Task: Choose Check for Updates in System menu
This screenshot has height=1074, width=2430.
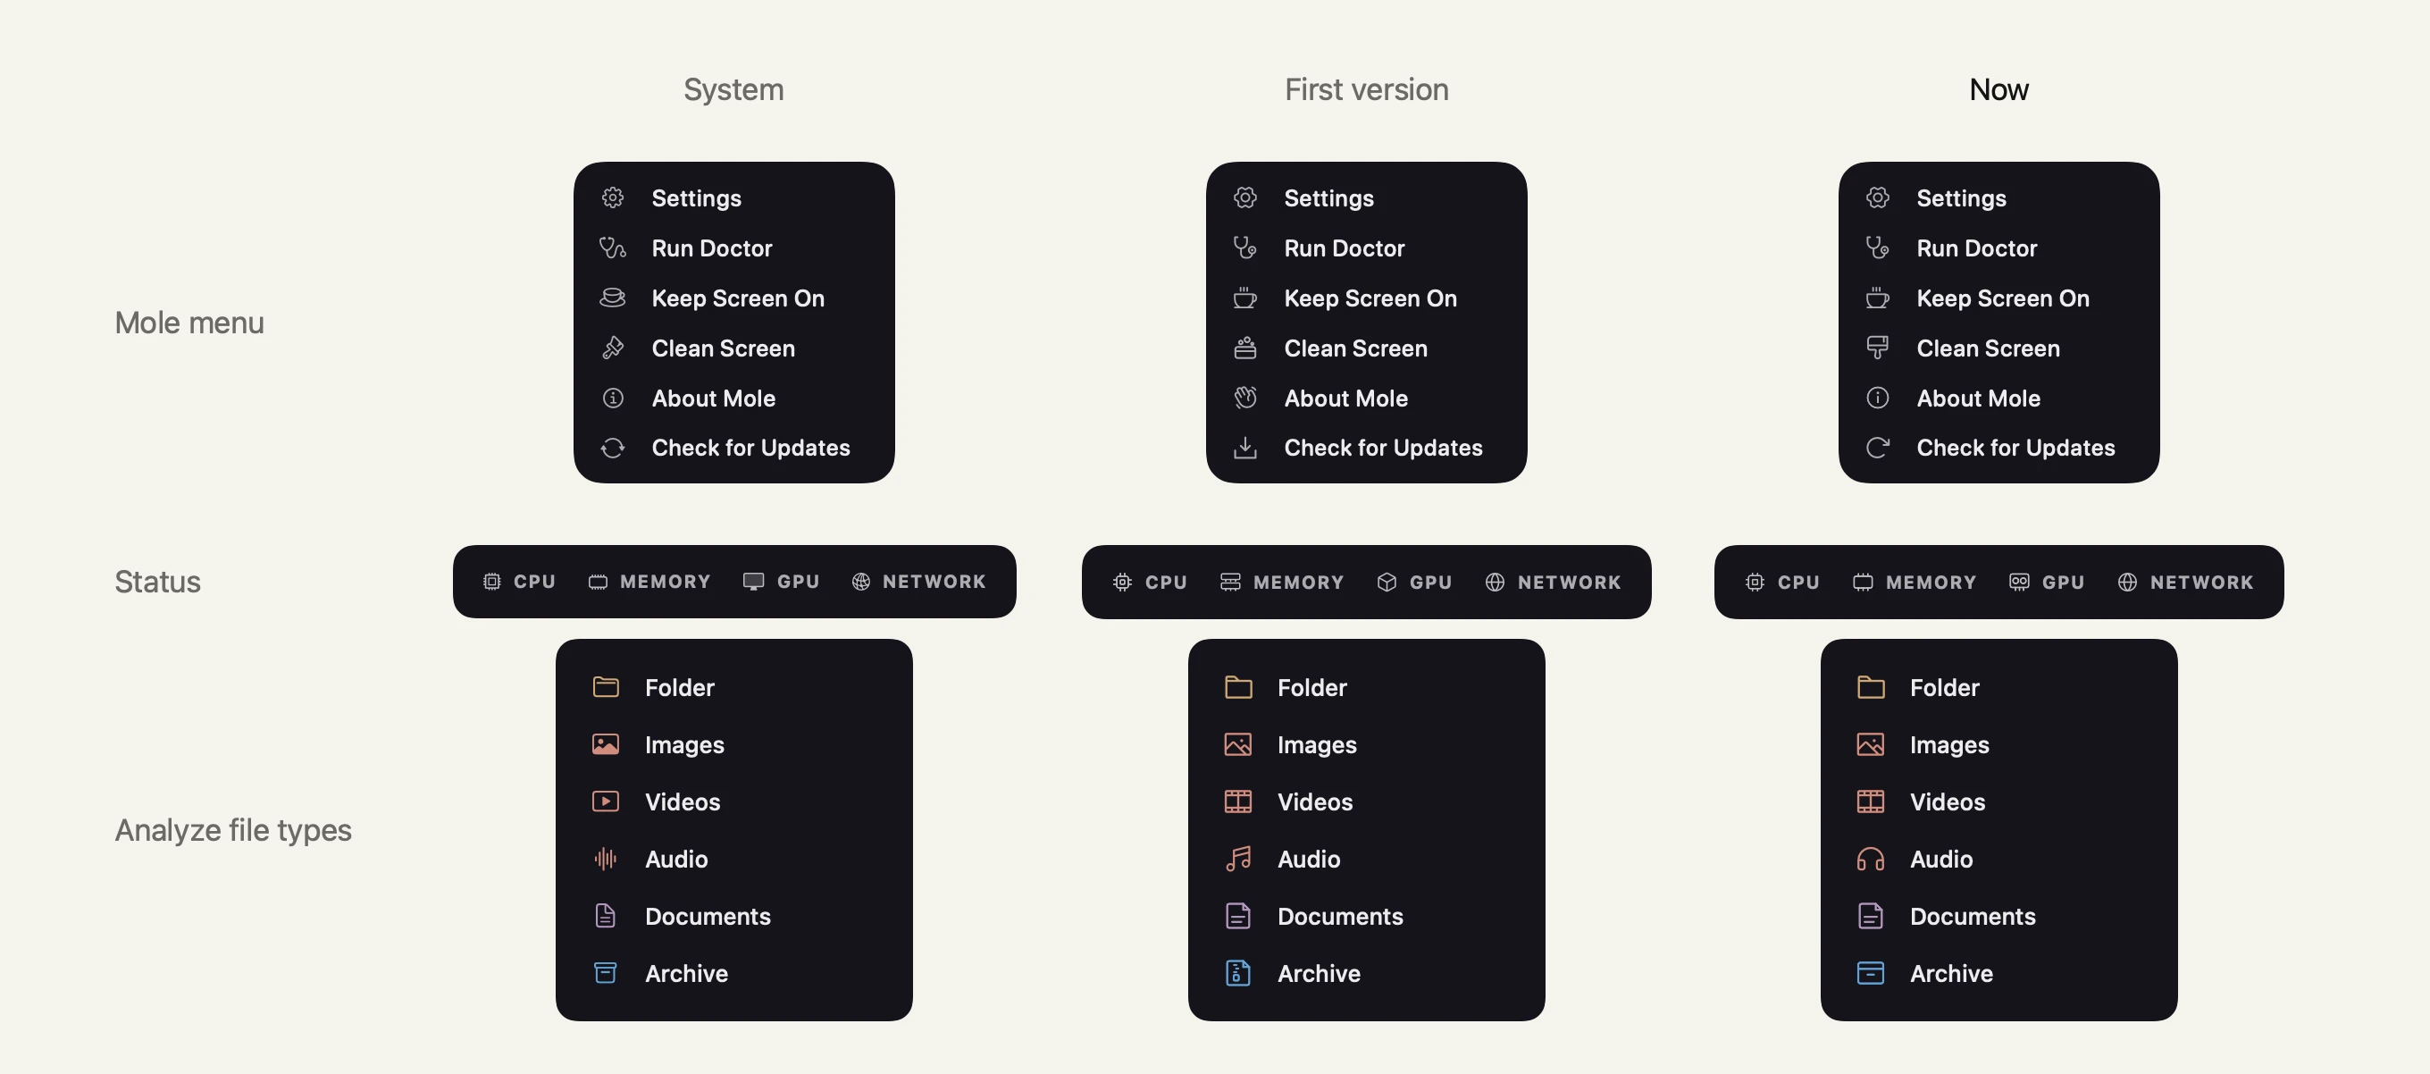Action: coord(733,448)
